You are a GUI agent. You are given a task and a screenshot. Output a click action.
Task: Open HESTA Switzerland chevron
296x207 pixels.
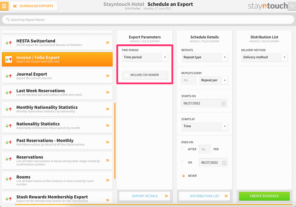coord(107,43)
